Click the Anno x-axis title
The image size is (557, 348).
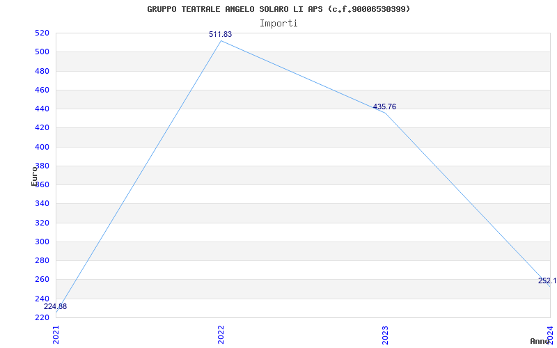[540, 341]
